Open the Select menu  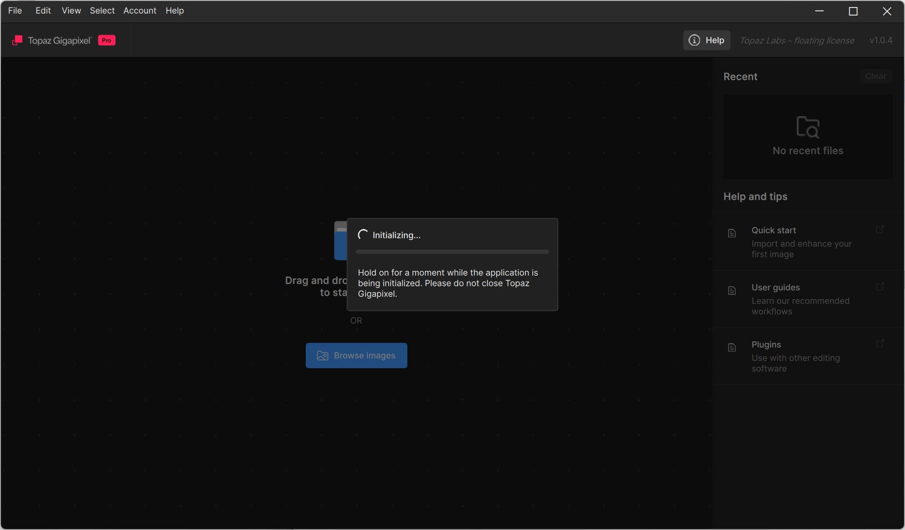click(102, 10)
